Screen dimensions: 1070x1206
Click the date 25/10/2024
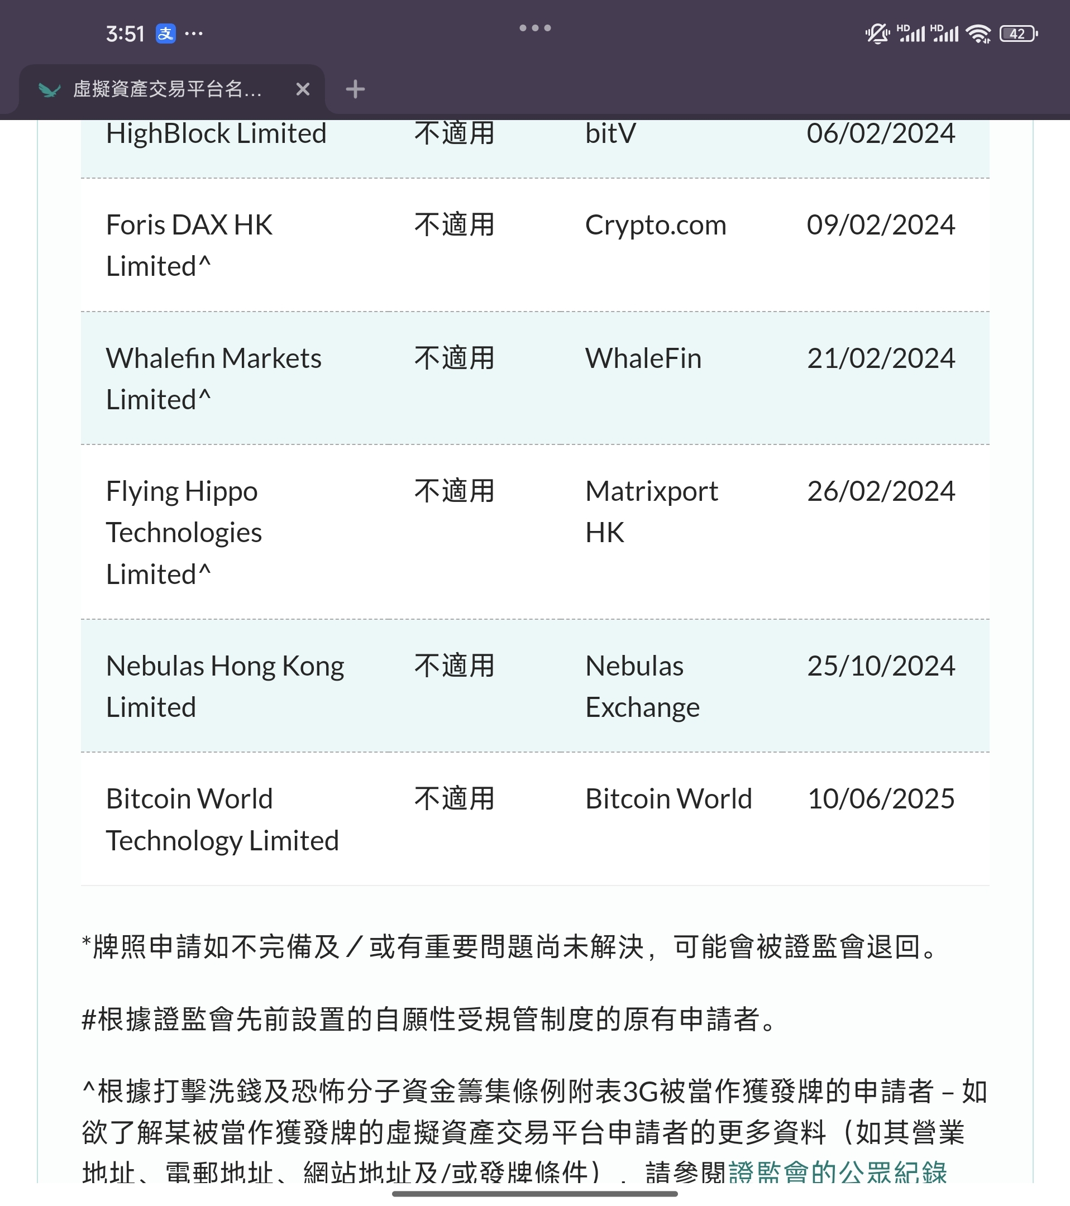click(x=881, y=666)
